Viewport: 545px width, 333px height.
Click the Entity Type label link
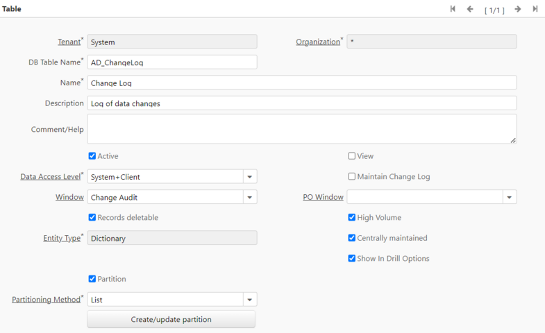[x=62, y=239]
